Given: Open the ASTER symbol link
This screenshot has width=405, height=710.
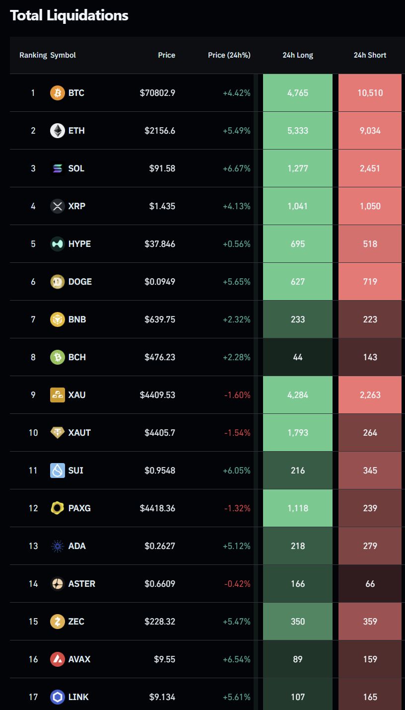Looking at the screenshot, I should coord(82,584).
